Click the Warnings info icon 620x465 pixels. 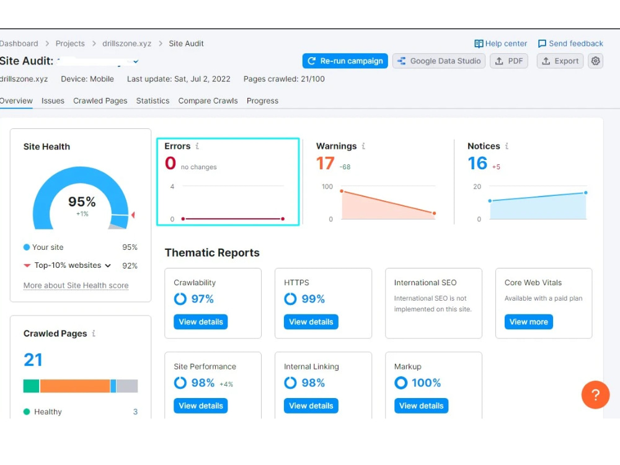coord(363,146)
